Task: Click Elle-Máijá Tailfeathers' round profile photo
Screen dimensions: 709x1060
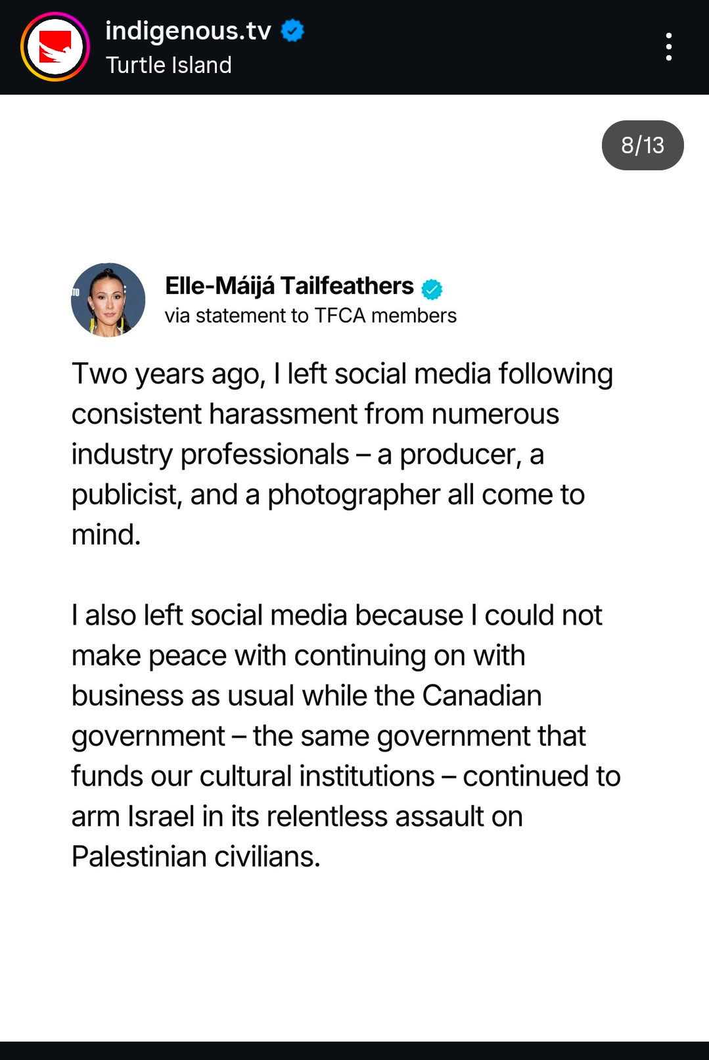Action: click(x=108, y=300)
